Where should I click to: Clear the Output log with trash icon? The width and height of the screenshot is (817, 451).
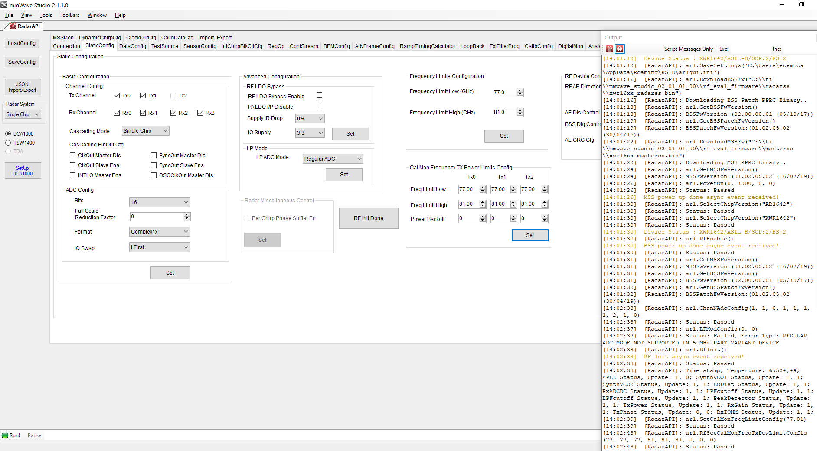point(610,49)
